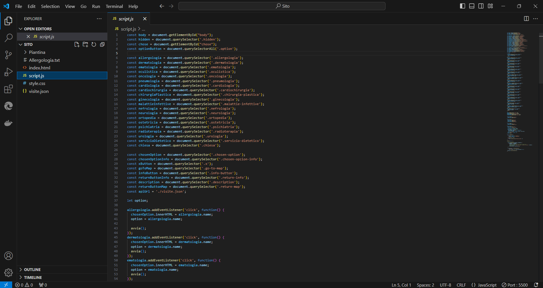This screenshot has width=543, height=288.
Task: Click Ln 5, Col 1 go to line
Action: pyautogui.click(x=401, y=285)
